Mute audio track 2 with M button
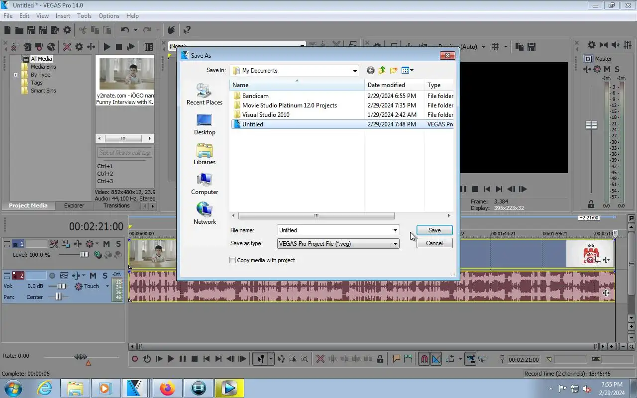Screen dimensions: 637x398 point(93,275)
